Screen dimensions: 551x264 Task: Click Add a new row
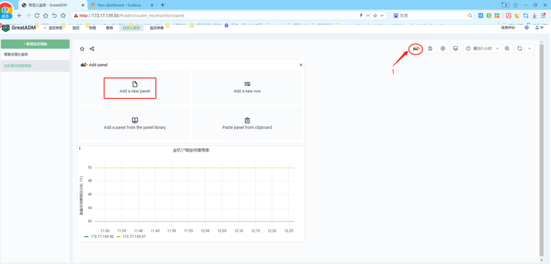pyautogui.click(x=247, y=88)
